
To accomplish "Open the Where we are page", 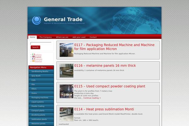I will [62, 37].
